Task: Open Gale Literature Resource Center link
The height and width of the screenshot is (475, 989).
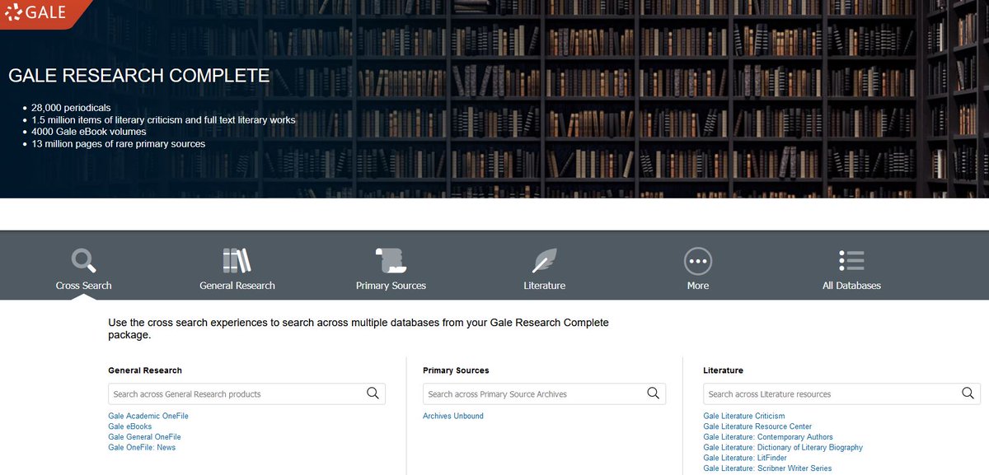Action: tap(757, 426)
